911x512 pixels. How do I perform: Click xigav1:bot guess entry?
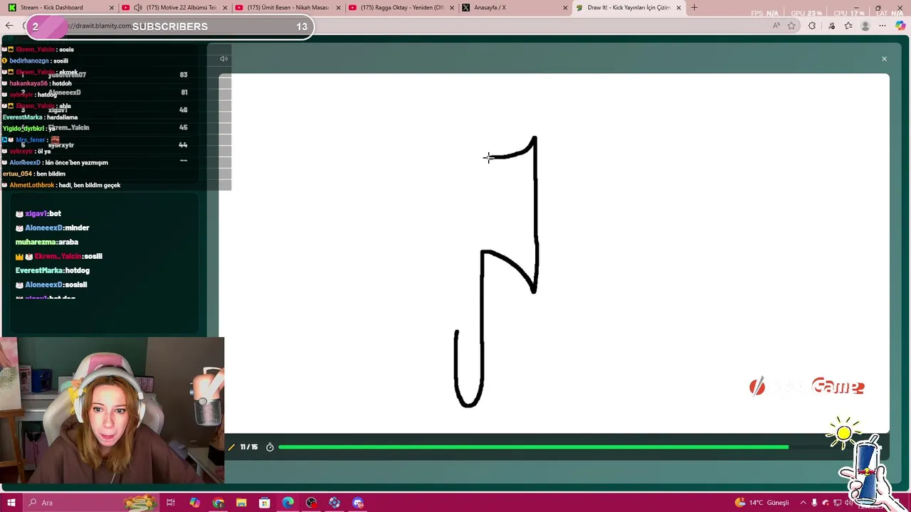point(38,214)
